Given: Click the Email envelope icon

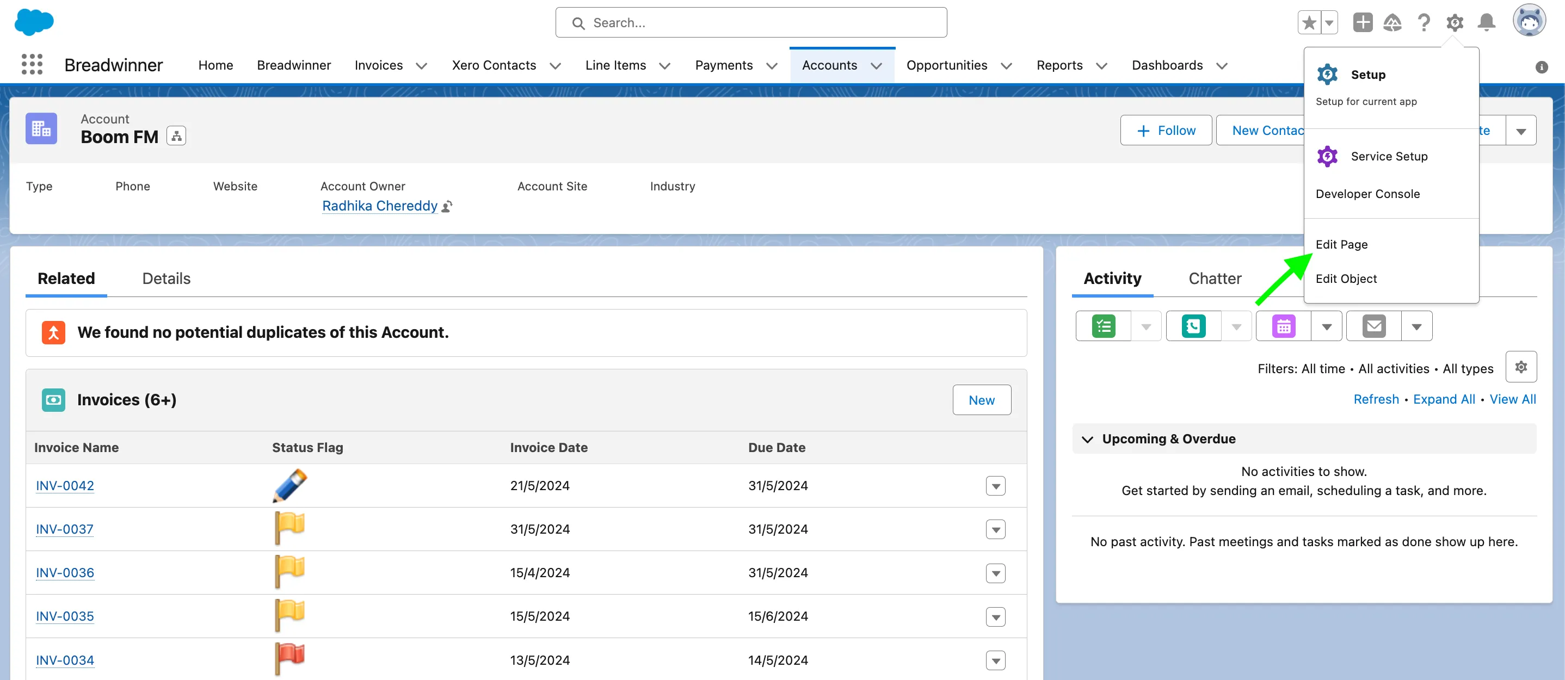Looking at the screenshot, I should coord(1373,326).
